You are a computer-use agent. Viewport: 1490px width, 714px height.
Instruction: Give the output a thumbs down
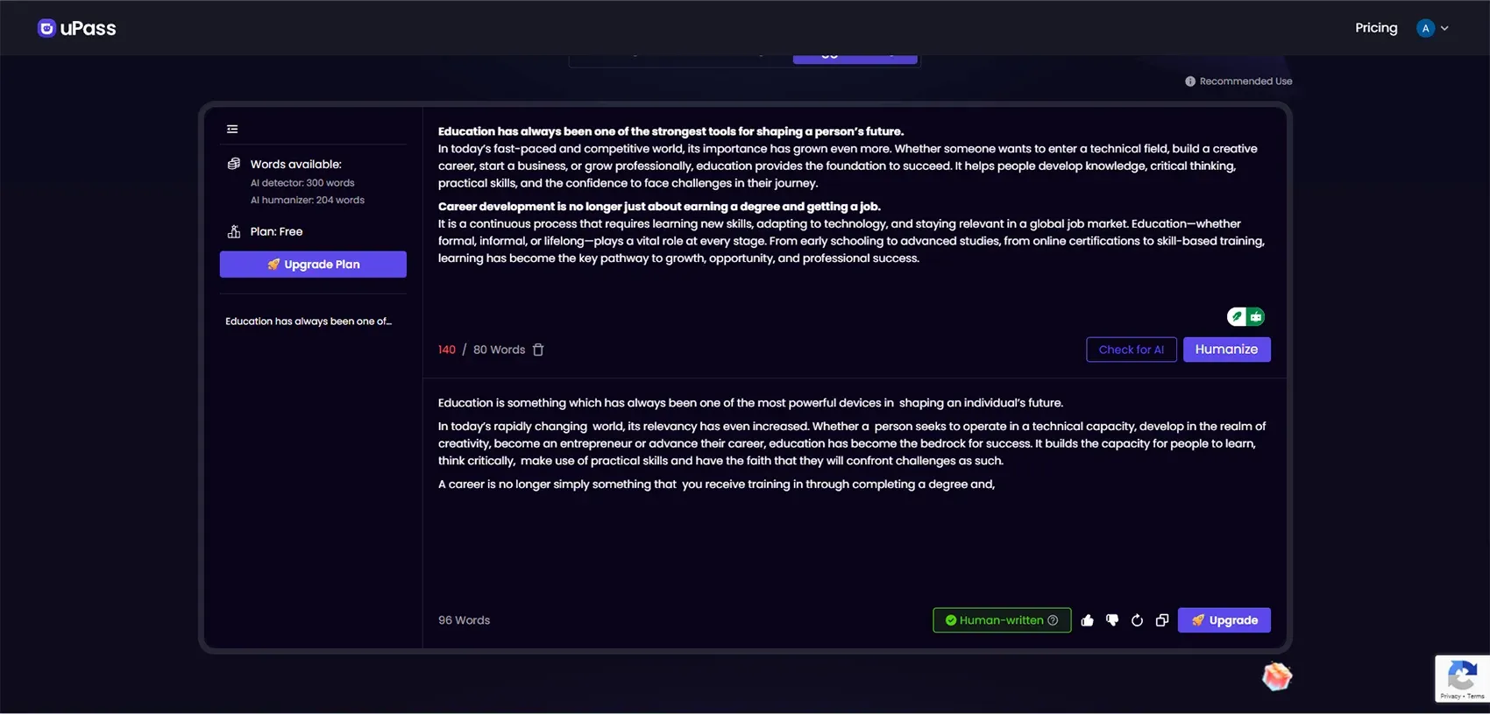(1112, 620)
